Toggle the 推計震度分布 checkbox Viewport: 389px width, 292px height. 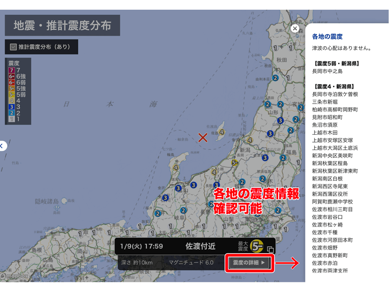13,47
